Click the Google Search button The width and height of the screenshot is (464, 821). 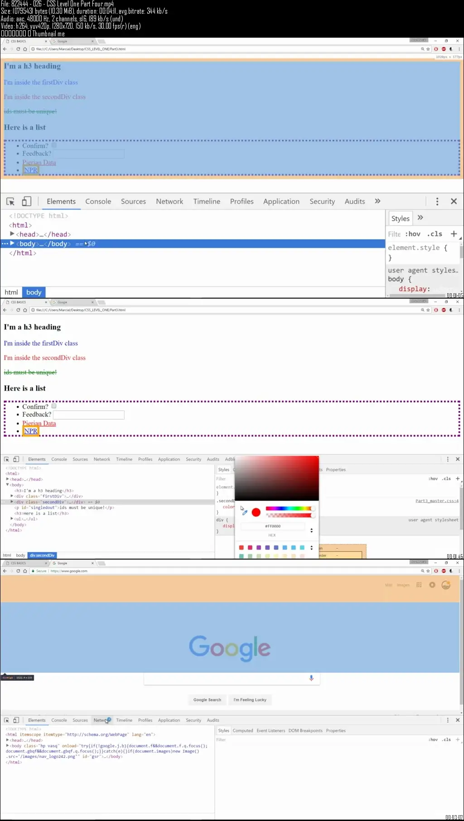point(207,700)
